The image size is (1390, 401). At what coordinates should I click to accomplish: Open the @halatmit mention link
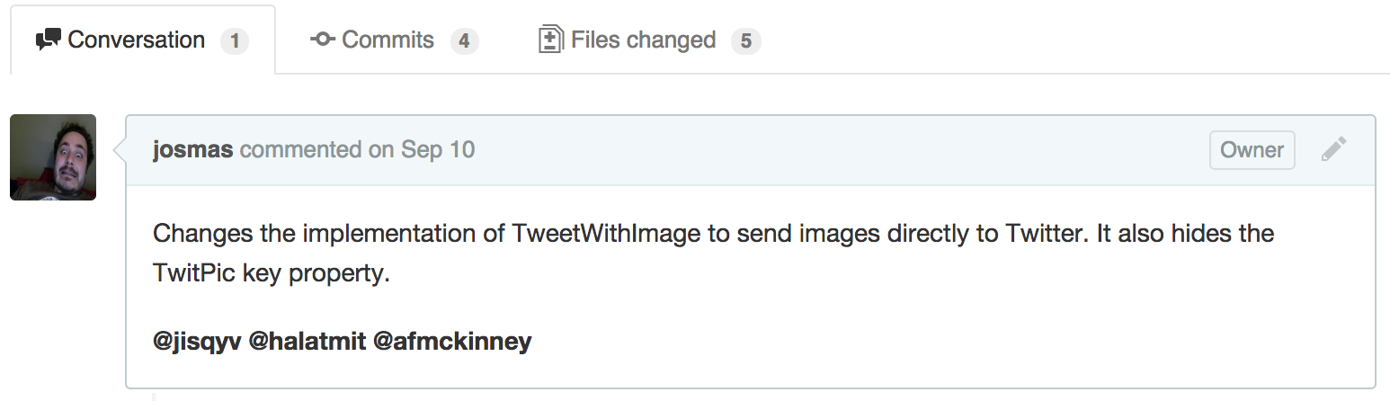pos(307,342)
